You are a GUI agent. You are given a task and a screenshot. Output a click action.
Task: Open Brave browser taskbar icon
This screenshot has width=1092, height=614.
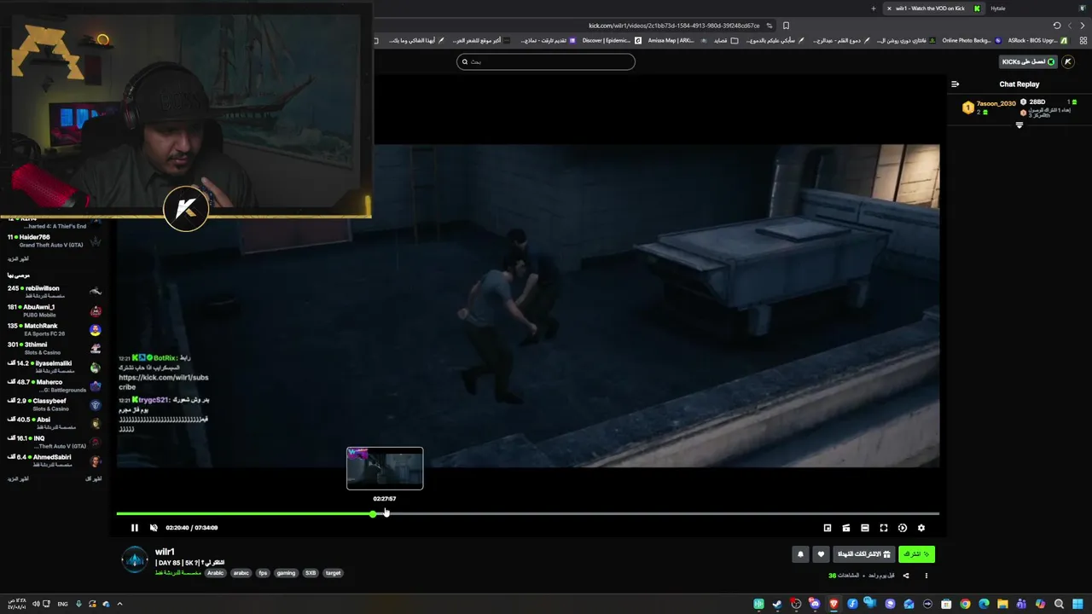tap(834, 604)
